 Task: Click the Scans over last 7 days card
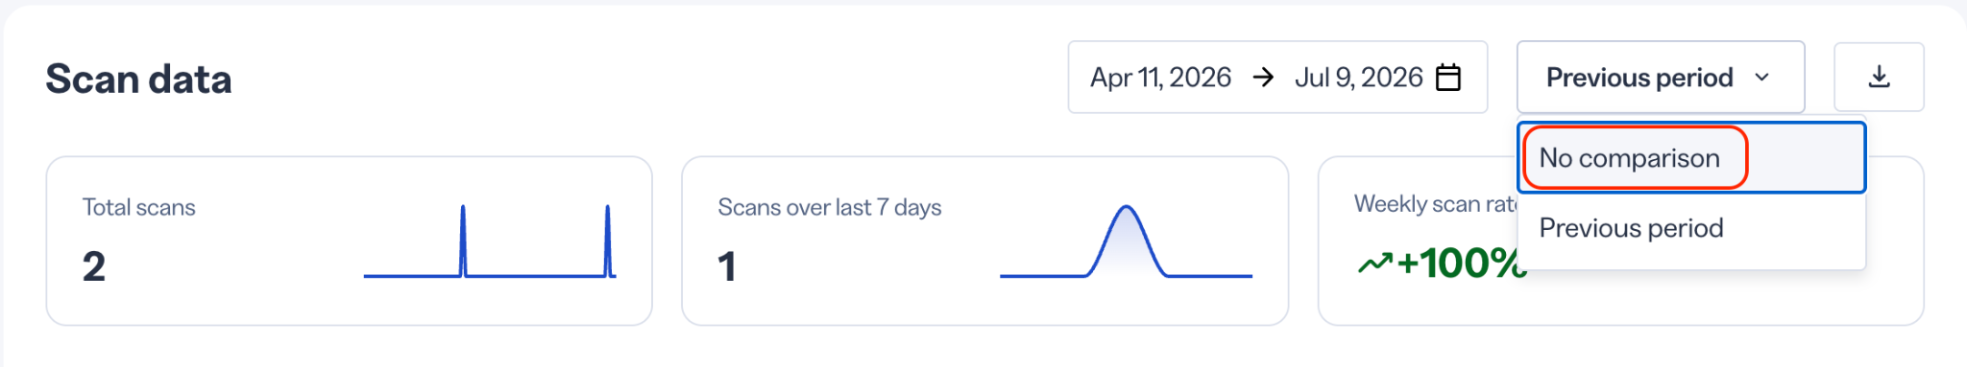(984, 241)
